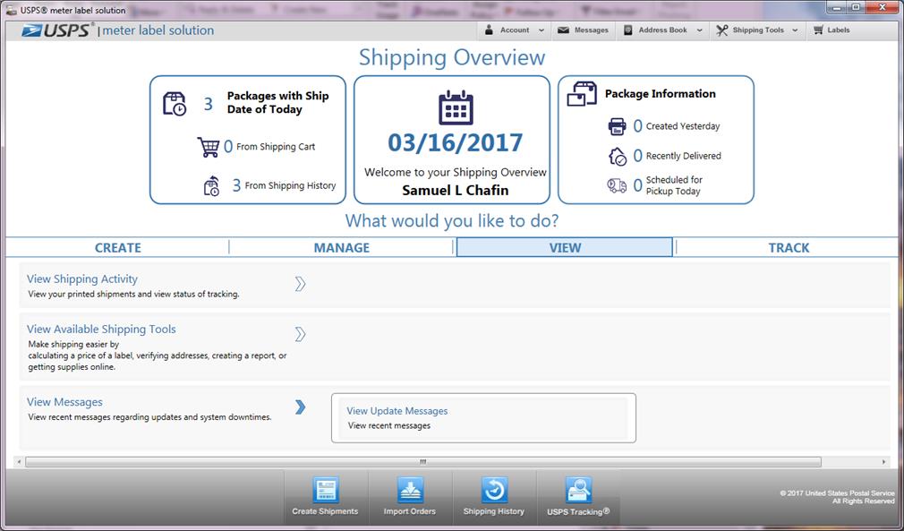Click the Create Shipments icon in bottom bar
The width and height of the screenshot is (904, 531).
pyautogui.click(x=326, y=490)
